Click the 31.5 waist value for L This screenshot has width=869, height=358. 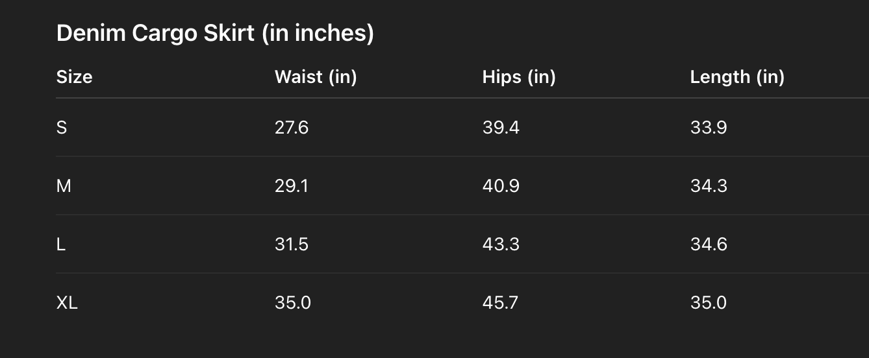click(x=292, y=245)
